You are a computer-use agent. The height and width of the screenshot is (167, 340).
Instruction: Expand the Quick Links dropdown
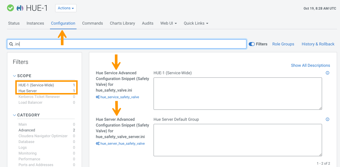pyautogui.click(x=196, y=23)
